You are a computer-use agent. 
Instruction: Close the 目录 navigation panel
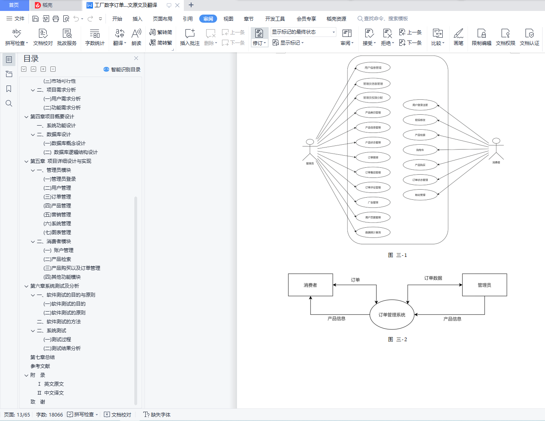tap(136, 58)
